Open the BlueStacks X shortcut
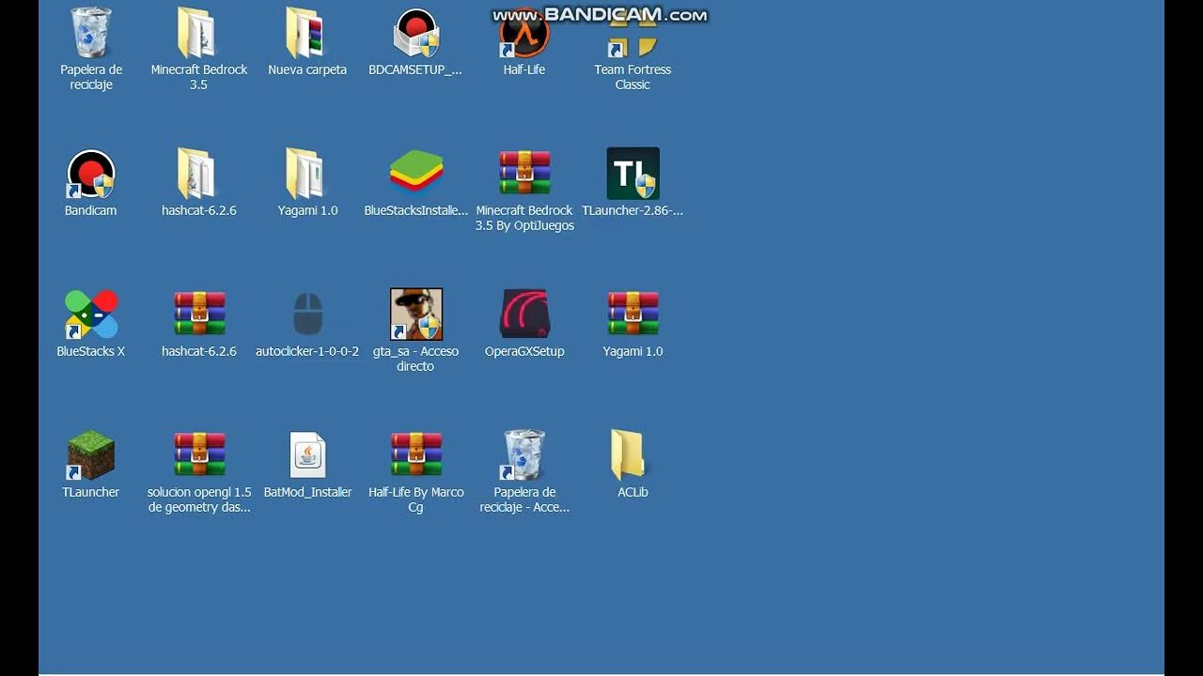This screenshot has width=1203, height=676. point(91,315)
